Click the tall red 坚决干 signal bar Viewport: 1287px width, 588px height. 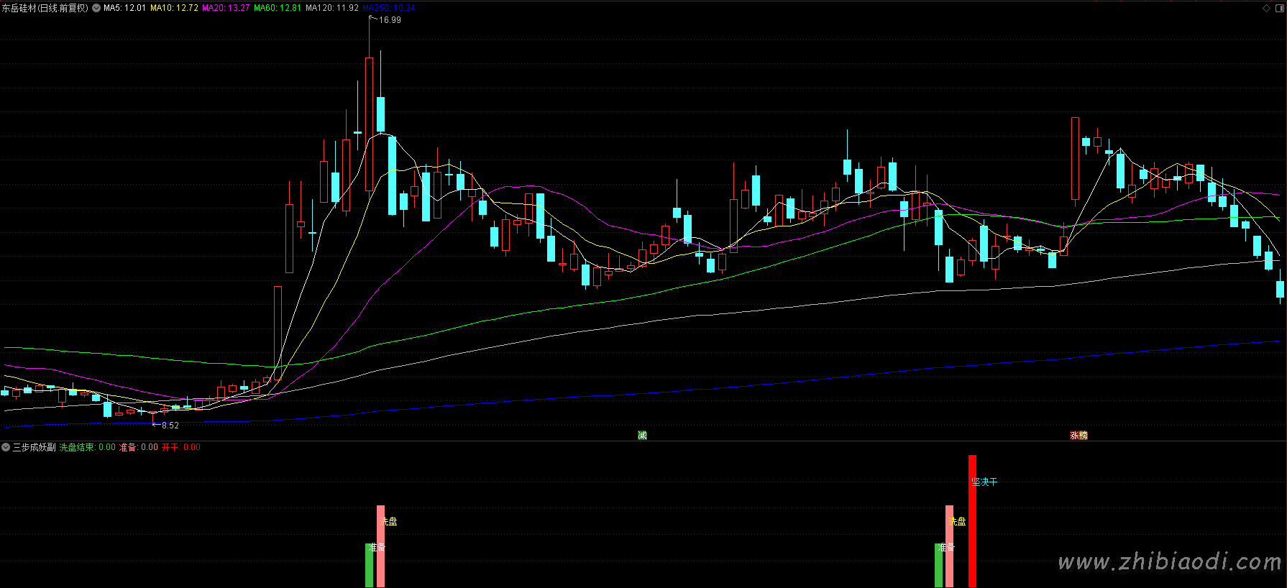tap(972, 525)
